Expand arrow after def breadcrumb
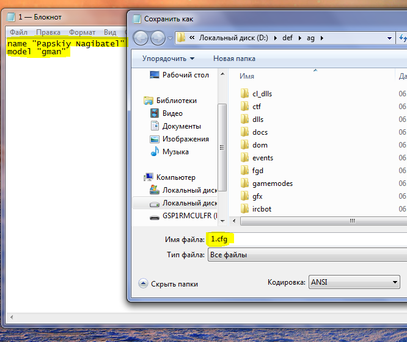The image size is (407, 342). [x=300, y=38]
